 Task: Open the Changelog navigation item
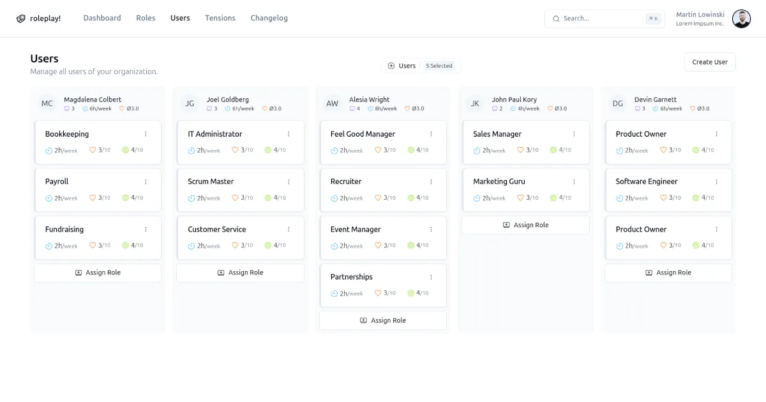point(269,18)
